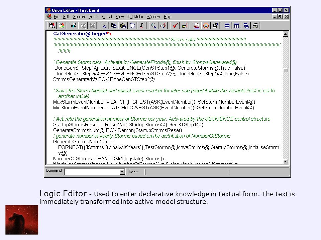Viewport: 321px width, 240px height.
Task: Click the 'GenerateStormsNum@ EQV Demon' line
Action: (x=117, y=130)
